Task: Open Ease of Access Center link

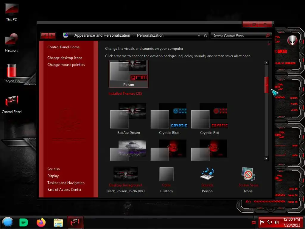Action: (x=64, y=189)
